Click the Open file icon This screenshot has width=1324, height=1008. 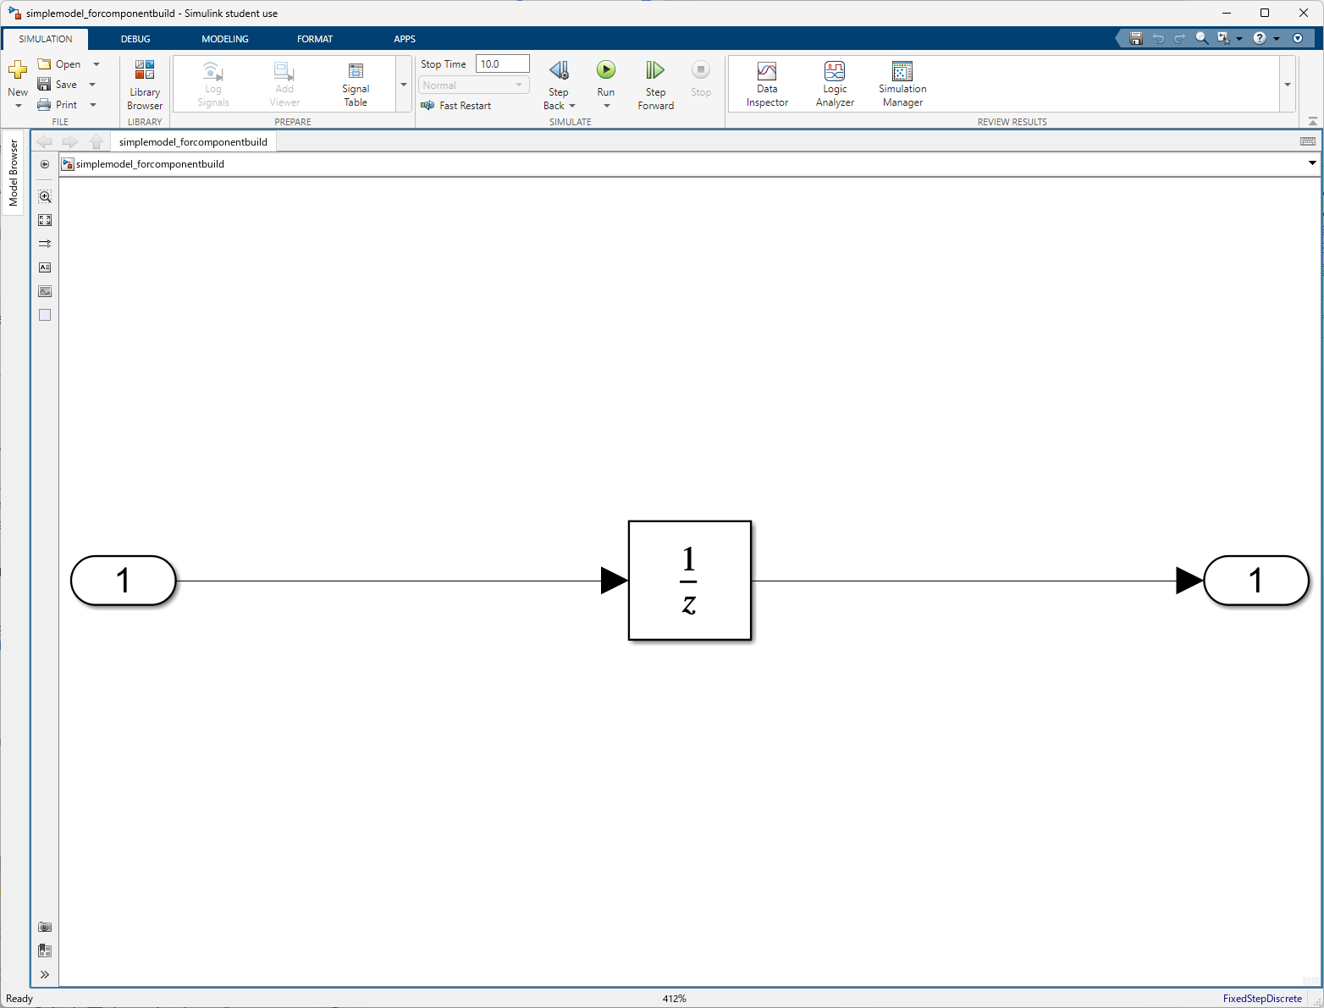[44, 64]
